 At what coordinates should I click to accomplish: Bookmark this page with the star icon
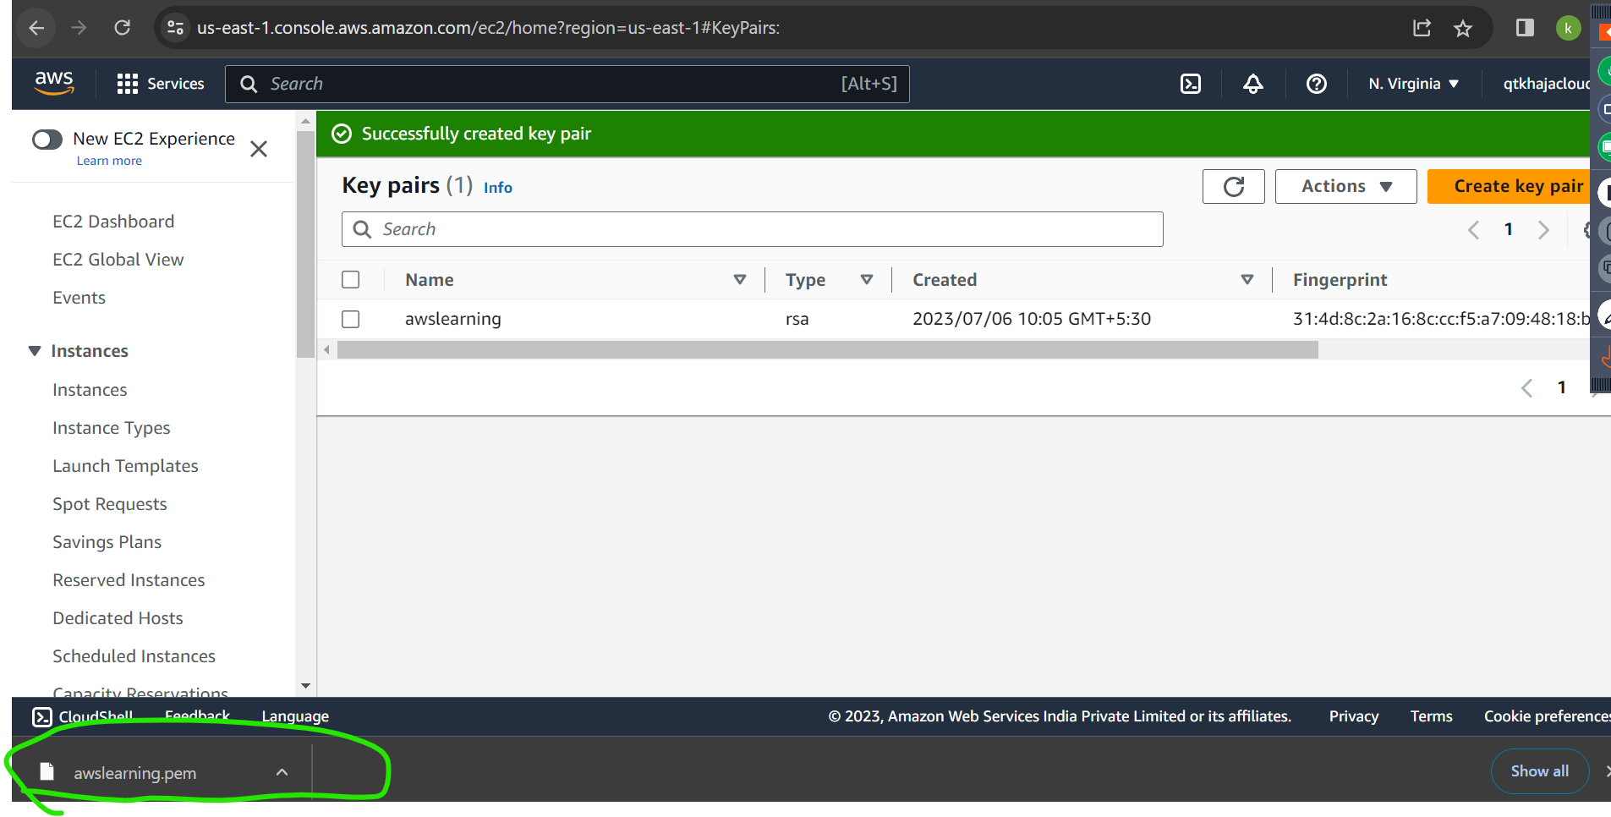pyautogui.click(x=1463, y=28)
